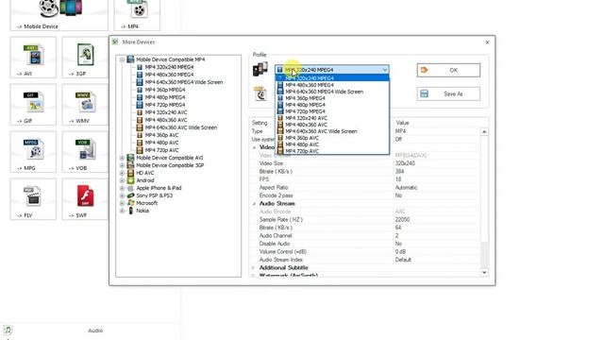Select MP4 360p AVC in the tree

(161, 135)
